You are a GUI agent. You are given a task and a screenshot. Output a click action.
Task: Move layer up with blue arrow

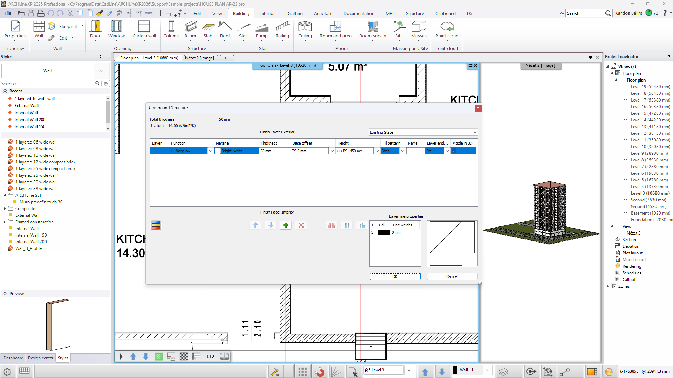point(255,225)
